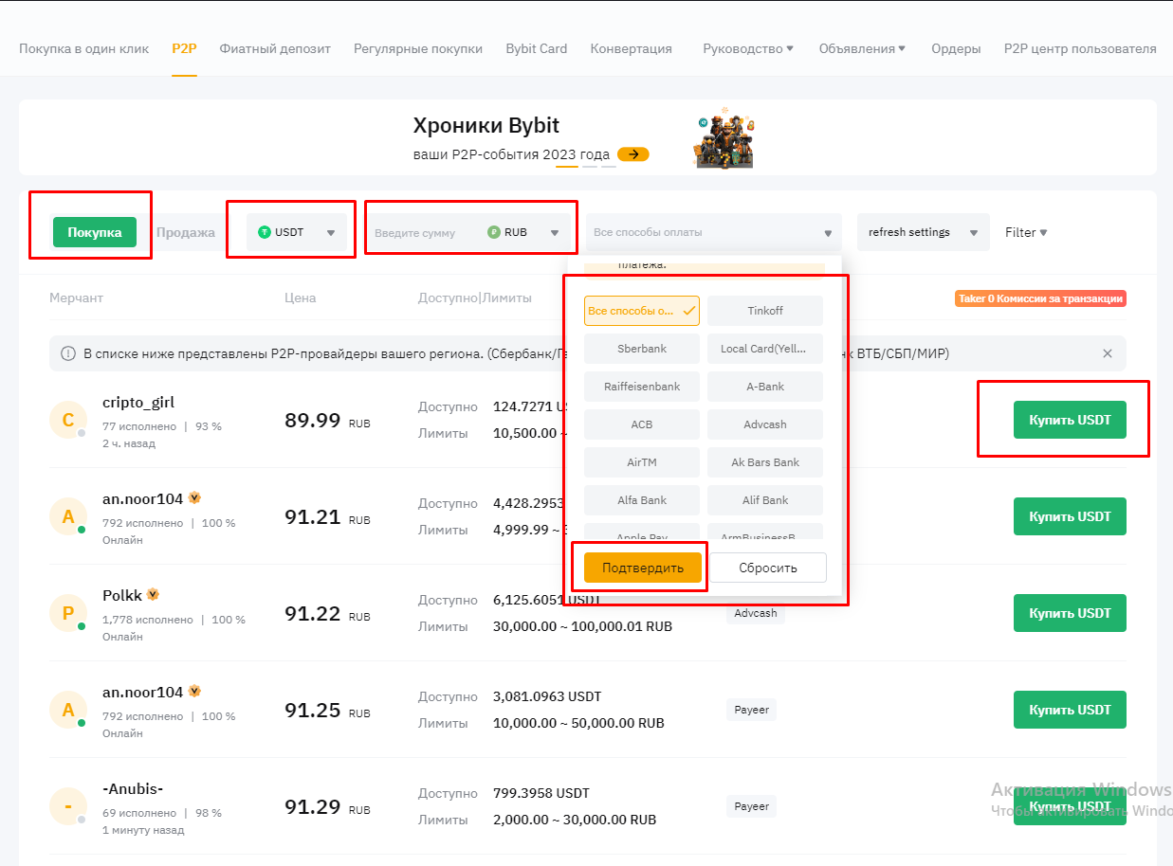Screen dimensions: 1173x866
Task: Buy USDT from cripto_girl
Action: (1070, 420)
